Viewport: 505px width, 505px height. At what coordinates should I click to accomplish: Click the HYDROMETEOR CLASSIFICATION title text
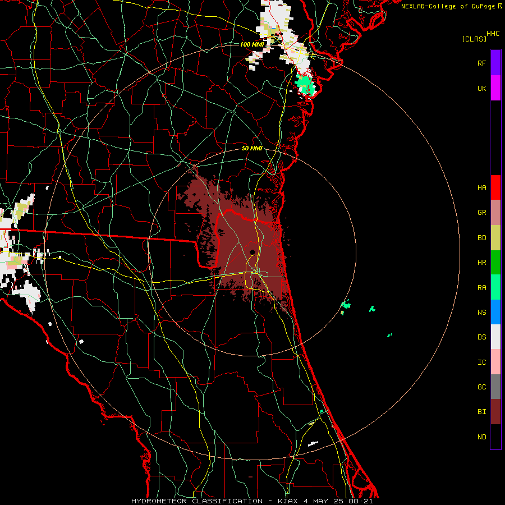(x=197, y=501)
